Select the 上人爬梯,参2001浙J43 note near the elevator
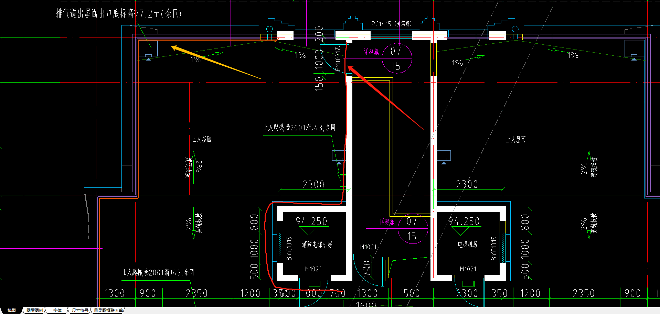This screenshot has height=314, width=660. point(299,128)
